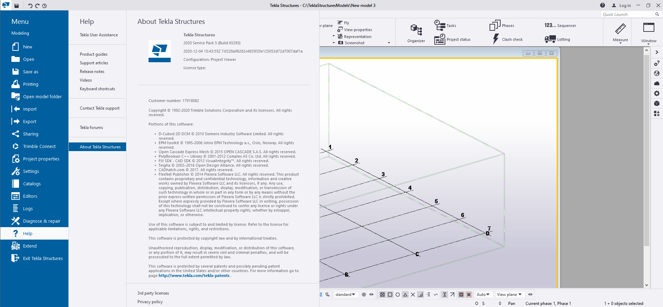The image size is (663, 307).
Task: Open Contact Tekla support
Action: (100, 108)
